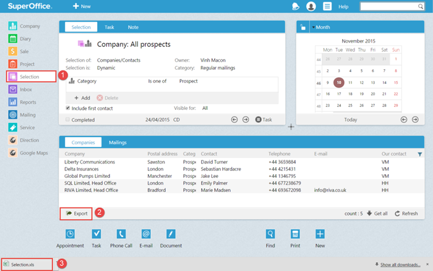This screenshot has height=271, width=433.
Task: Open the Service navigator icon
Action: pos(13,127)
